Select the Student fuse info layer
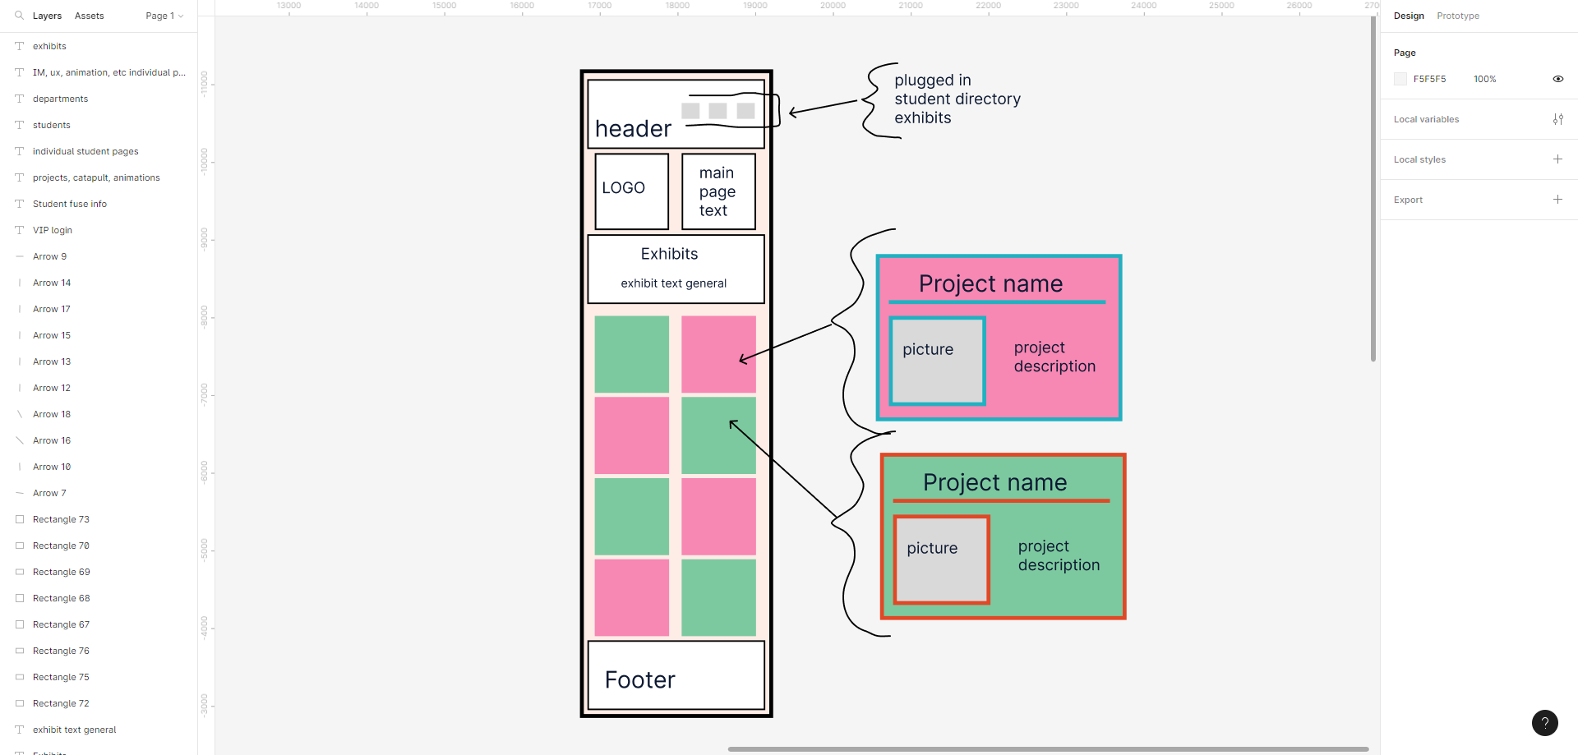The image size is (1578, 755). tap(70, 204)
